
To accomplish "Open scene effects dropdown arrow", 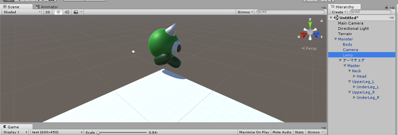I will pos(82,12).
